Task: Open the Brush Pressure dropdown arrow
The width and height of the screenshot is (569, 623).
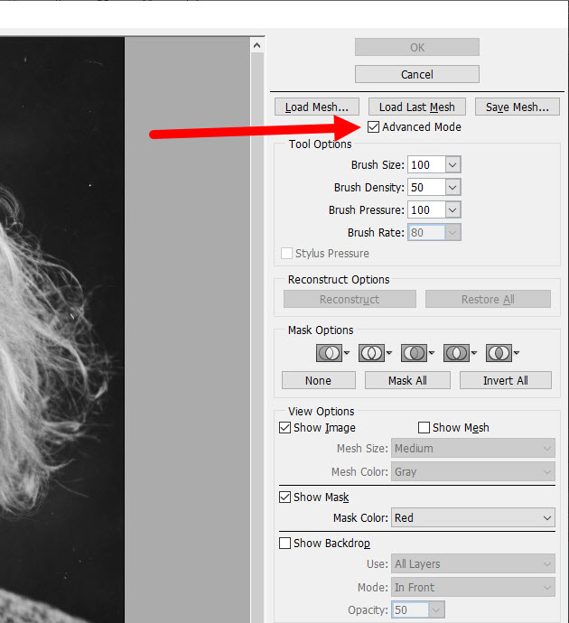Action: point(452,209)
